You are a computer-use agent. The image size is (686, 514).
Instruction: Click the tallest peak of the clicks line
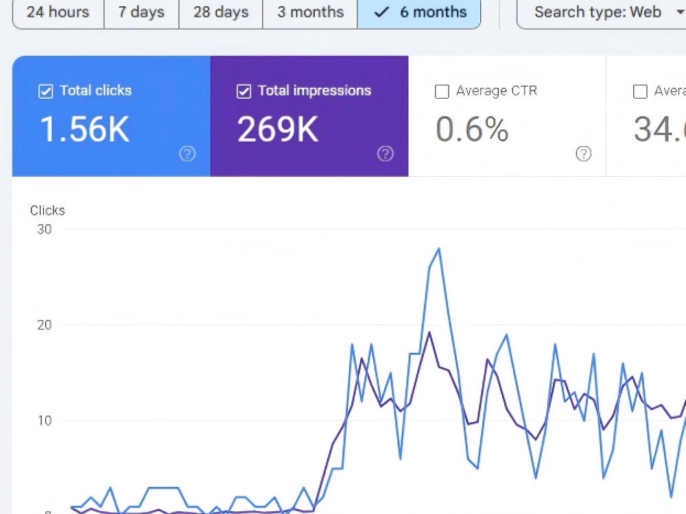(439, 249)
